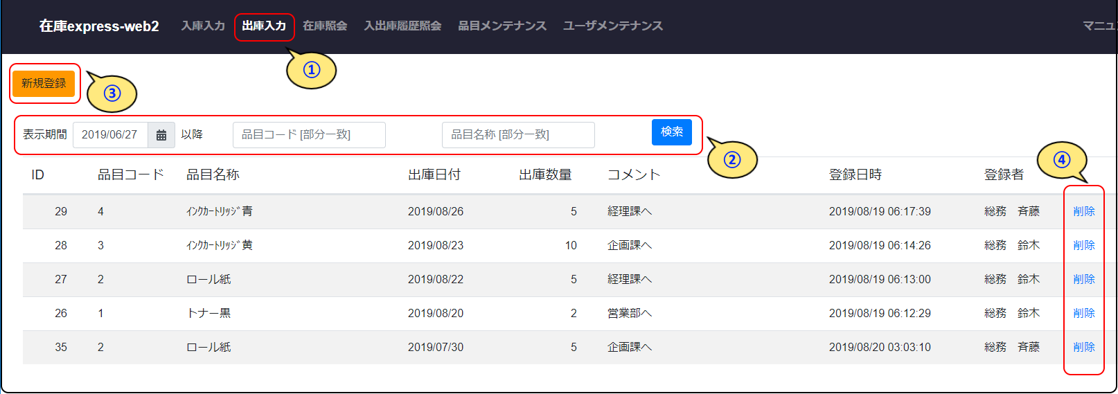Click the 出庫日付 column header
Image resolution: width=1118 pixels, height=394 pixels.
434,174
